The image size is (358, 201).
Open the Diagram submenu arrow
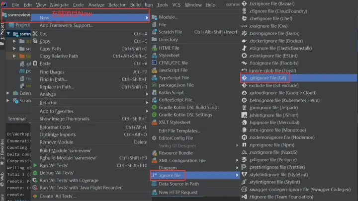coord(237,168)
